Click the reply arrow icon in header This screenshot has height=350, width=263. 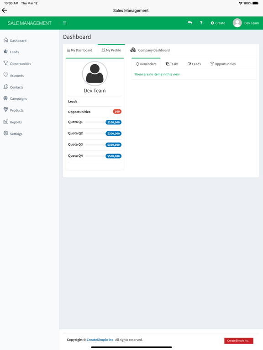tap(190, 22)
